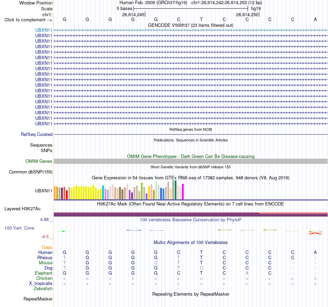
Task: Click the 'A' base in the Human alignment row
Action: (315, 252)
